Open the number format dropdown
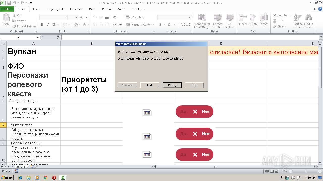323x181 pixels. coord(190,17)
